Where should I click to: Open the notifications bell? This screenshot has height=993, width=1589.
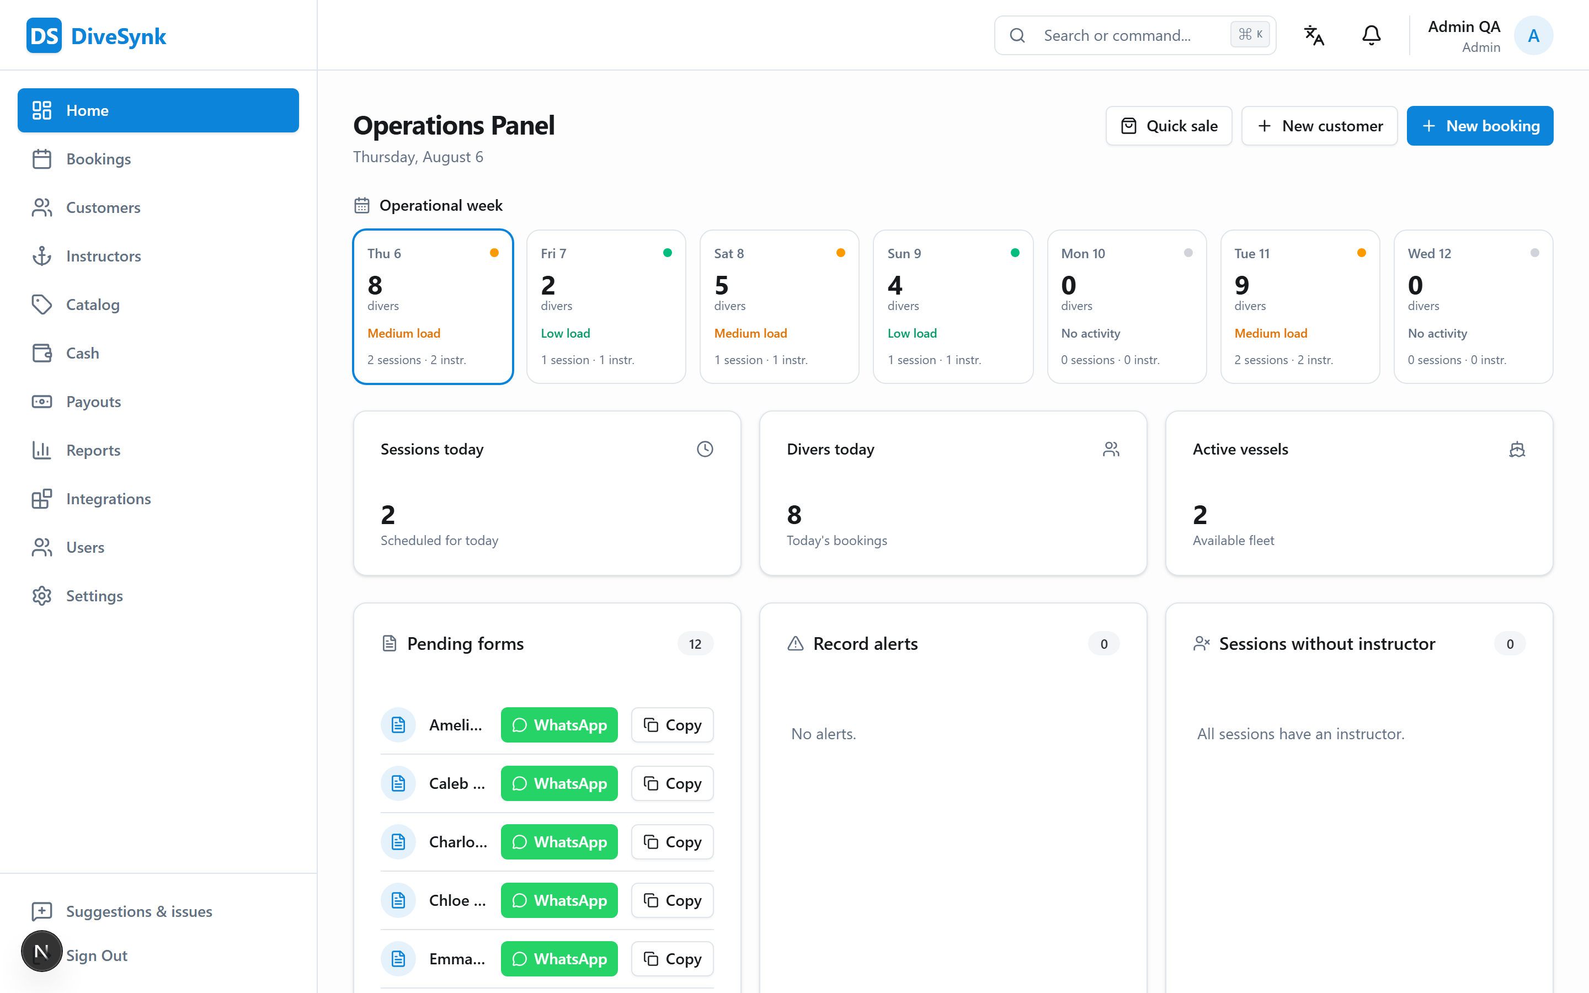[1371, 35]
